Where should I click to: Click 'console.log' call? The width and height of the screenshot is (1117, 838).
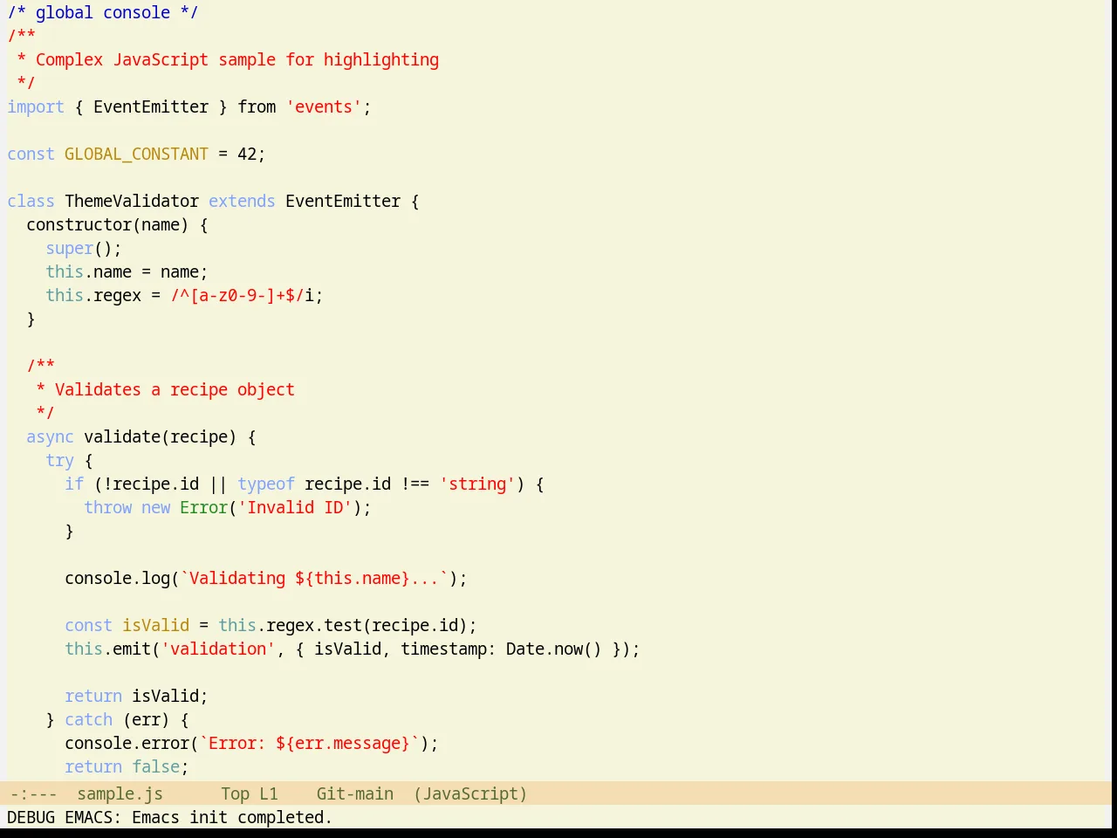coord(117,578)
